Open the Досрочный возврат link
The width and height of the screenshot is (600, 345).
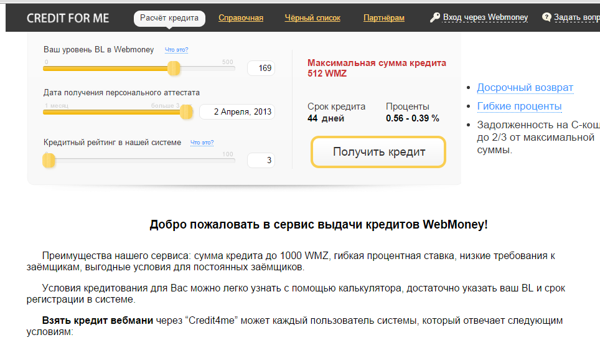pos(525,88)
